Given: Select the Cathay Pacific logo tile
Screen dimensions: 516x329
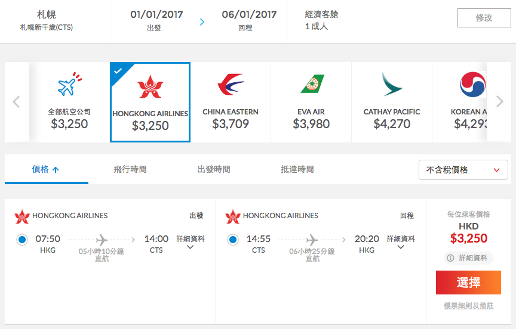Looking at the screenshot, I should (392, 102).
